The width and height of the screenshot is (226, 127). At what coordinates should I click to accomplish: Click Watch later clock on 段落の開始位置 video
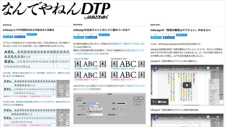[x=208, y=117]
